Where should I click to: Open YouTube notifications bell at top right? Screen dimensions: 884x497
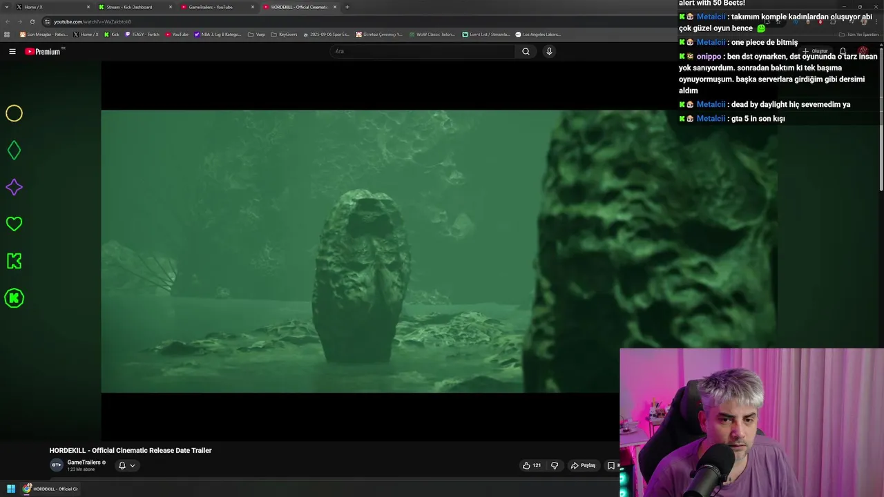[843, 51]
